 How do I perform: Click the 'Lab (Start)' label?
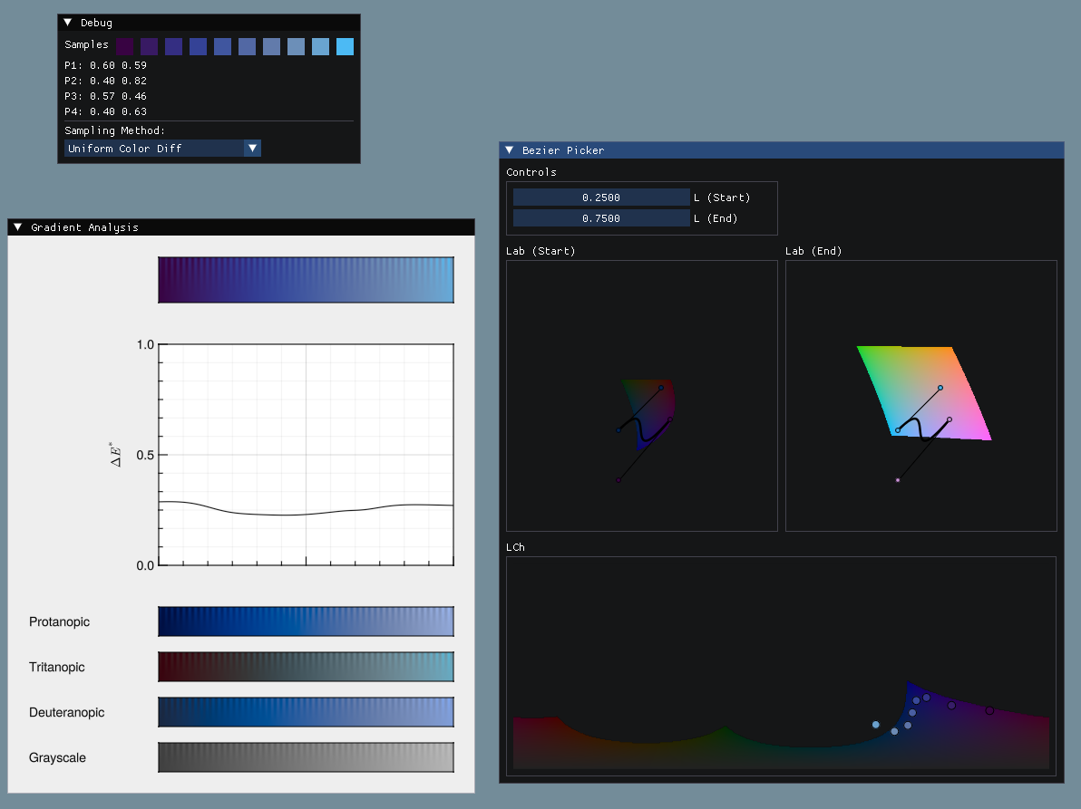(x=540, y=251)
